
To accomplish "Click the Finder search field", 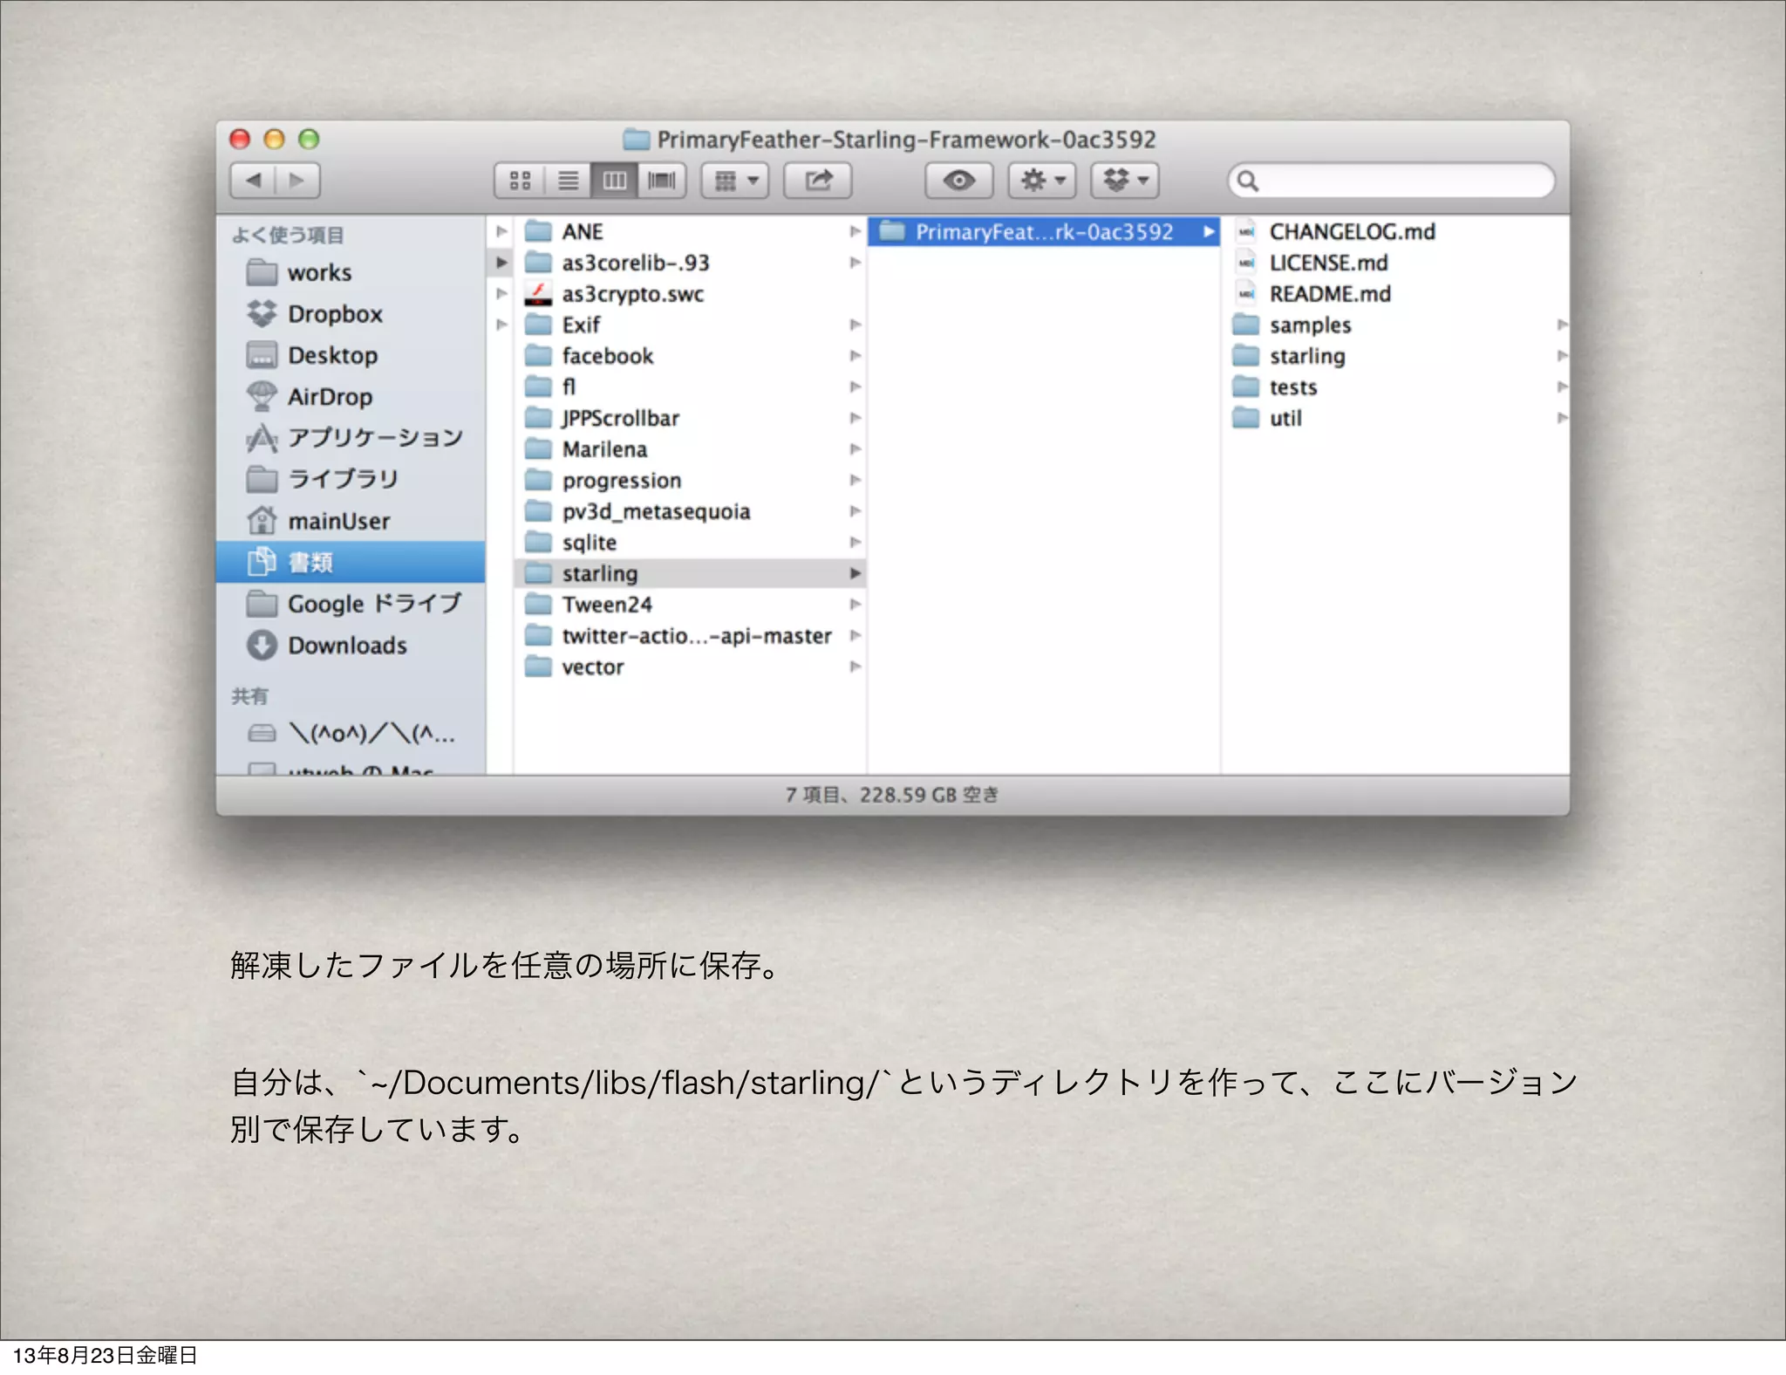I will tap(1392, 181).
